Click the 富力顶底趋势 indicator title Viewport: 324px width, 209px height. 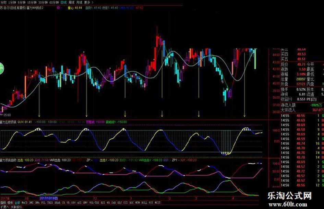pyautogui.click(x=8, y=160)
